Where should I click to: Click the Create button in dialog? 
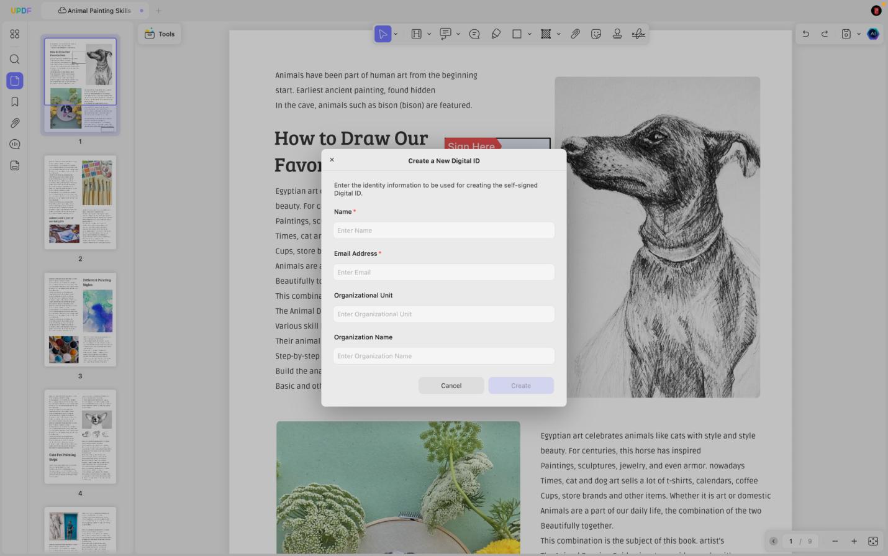(521, 386)
